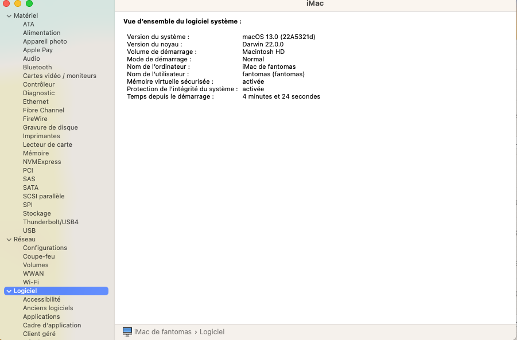Image resolution: width=517 pixels, height=340 pixels.
Task: Open Cartes vidéo / moniteurs entry
Action: [x=60, y=76]
